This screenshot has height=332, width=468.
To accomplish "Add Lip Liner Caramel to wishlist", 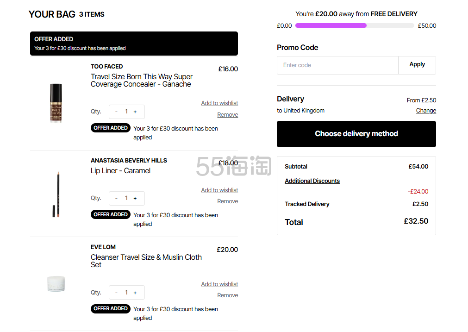I will coord(219,190).
